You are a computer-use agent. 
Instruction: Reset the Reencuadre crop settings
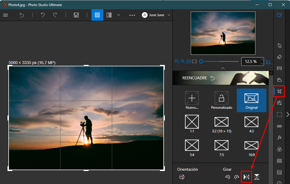coord(212,78)
